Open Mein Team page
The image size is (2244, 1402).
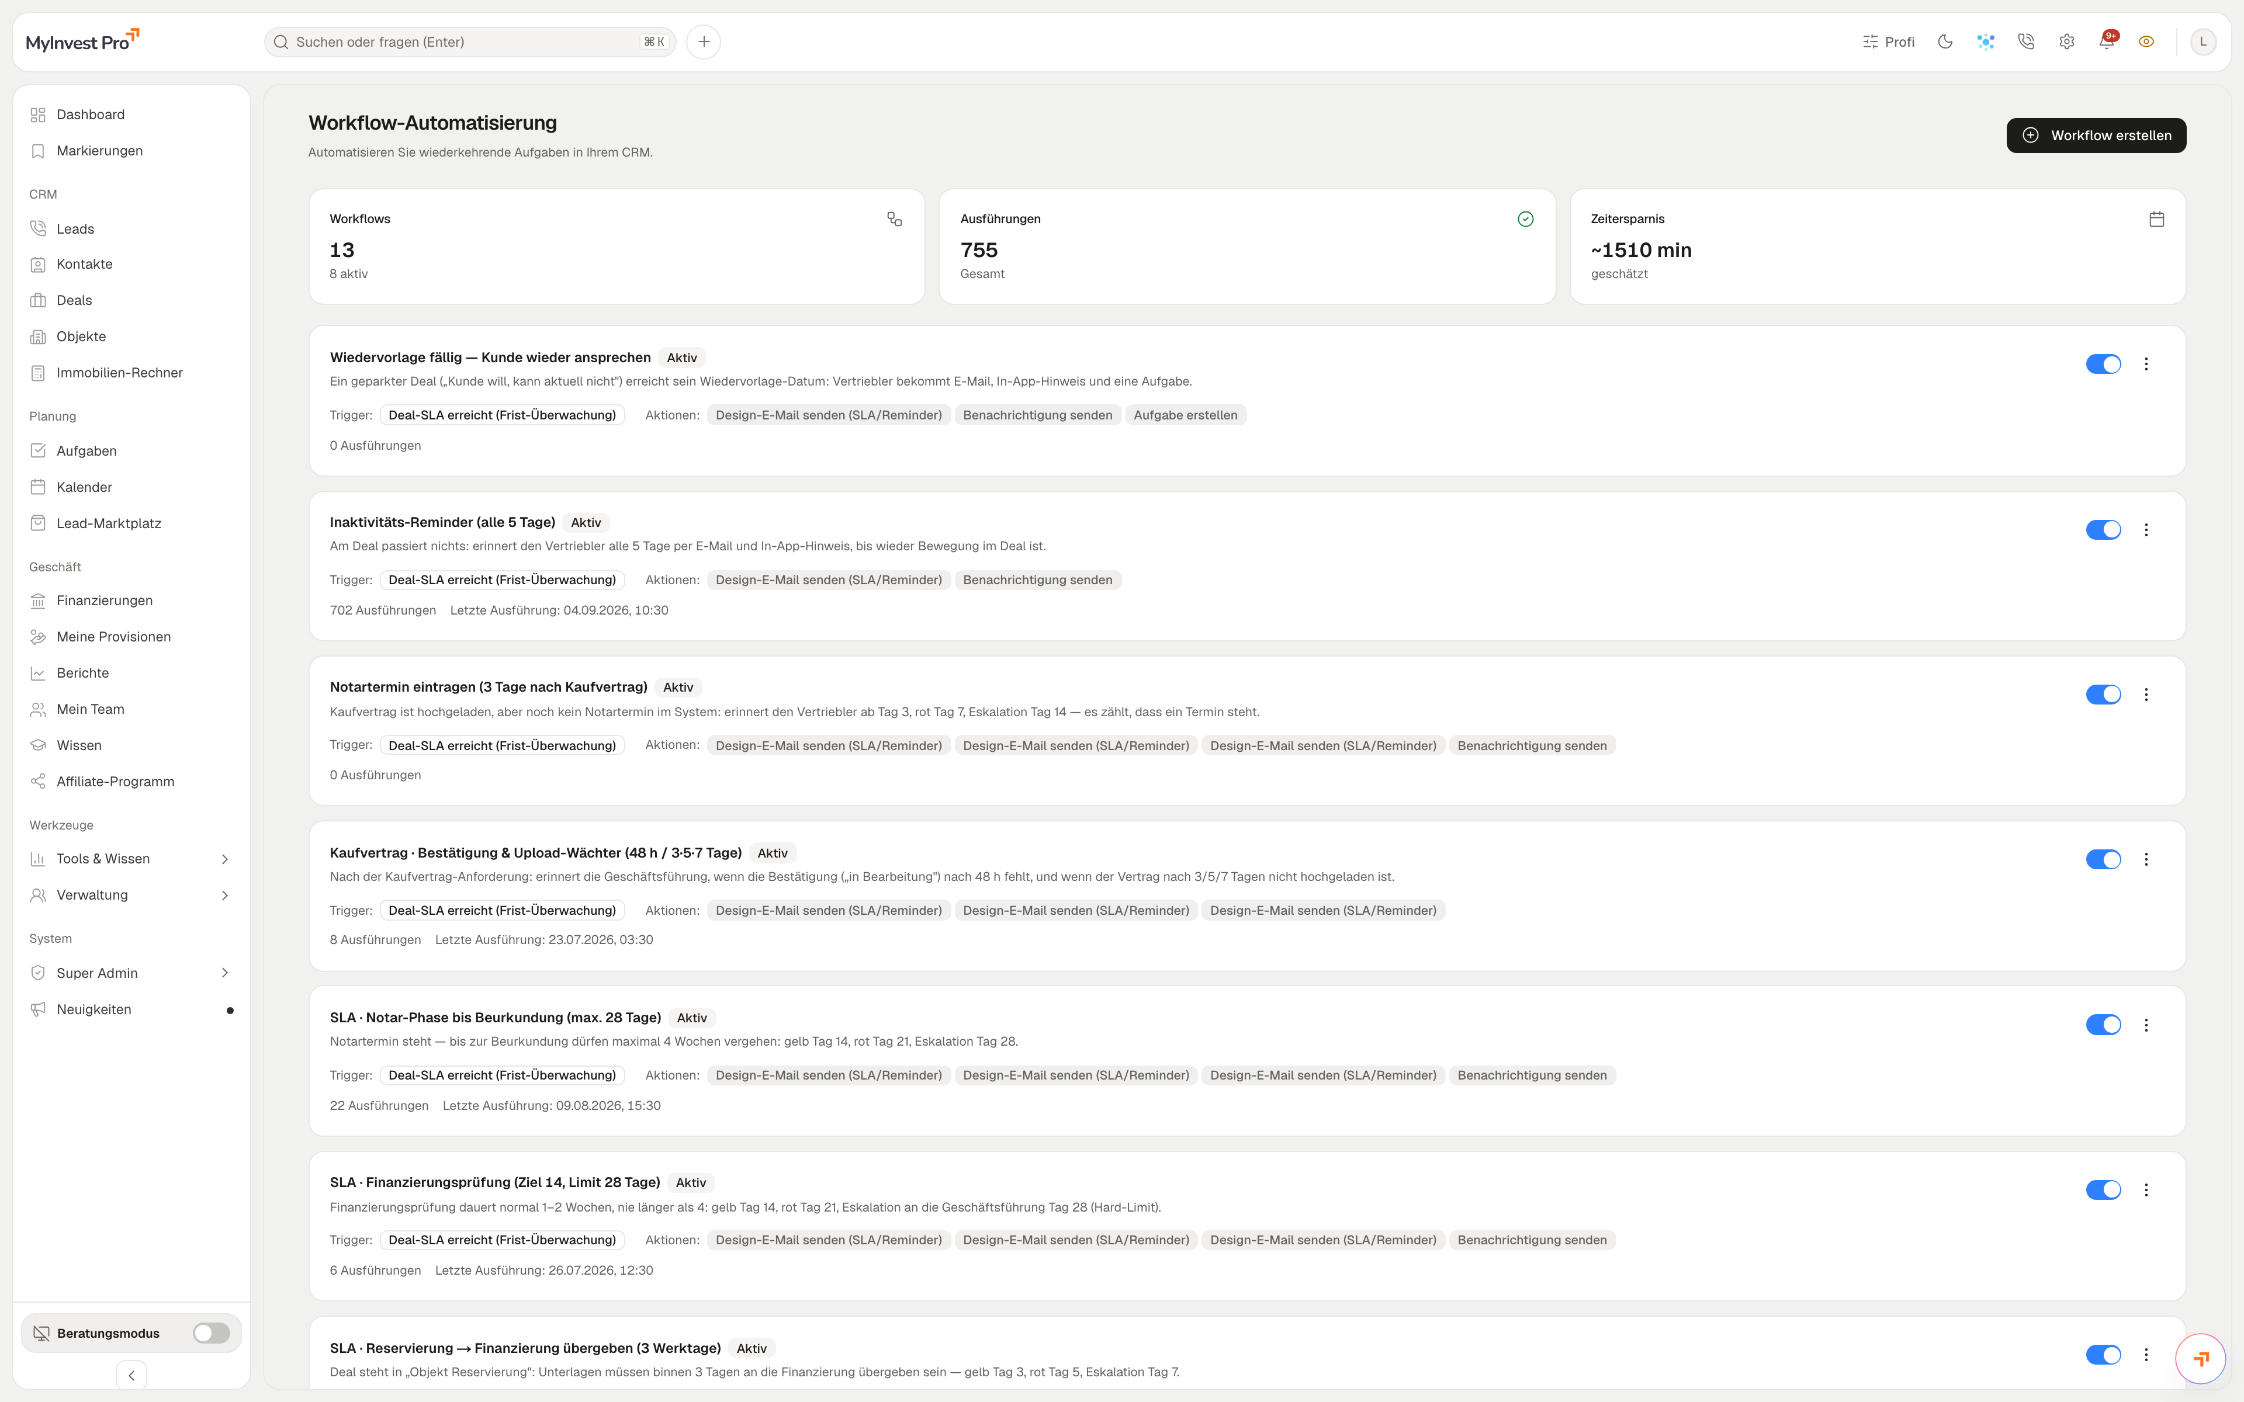pos(131,709)
